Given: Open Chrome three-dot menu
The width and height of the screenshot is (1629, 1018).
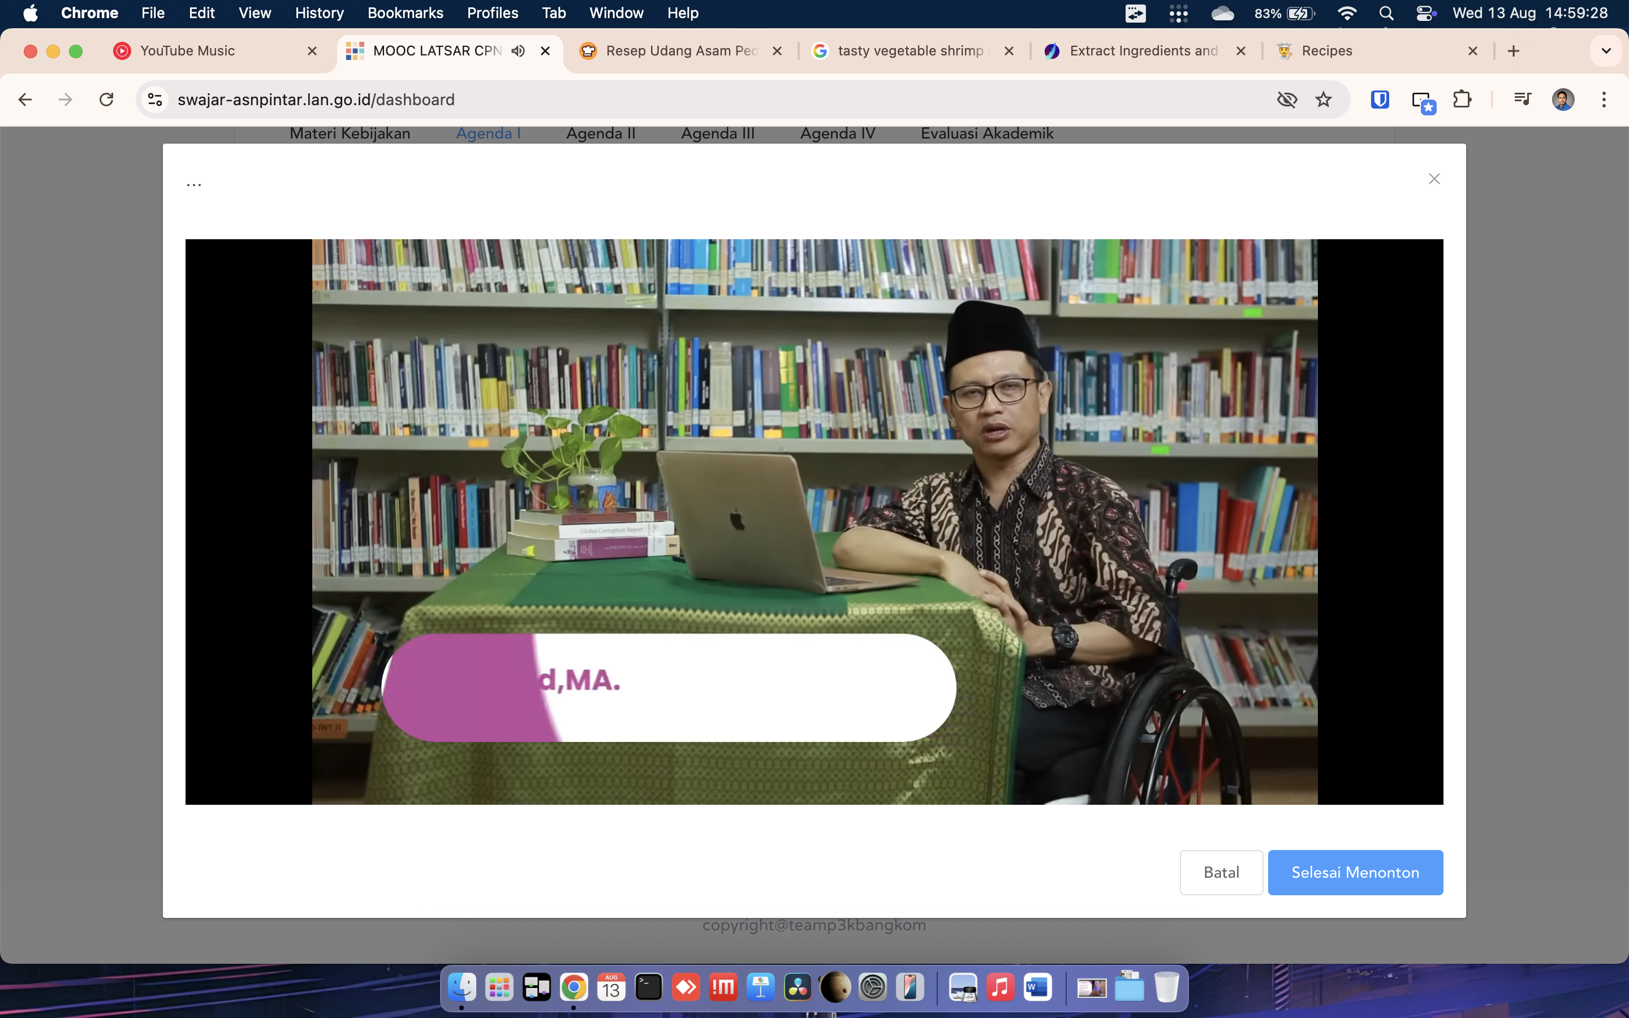Looking at the screenshot, I should 1604,100.
